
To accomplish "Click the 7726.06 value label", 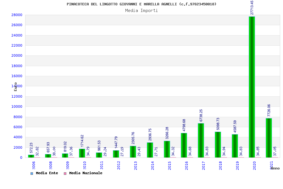I will [269, 110].
